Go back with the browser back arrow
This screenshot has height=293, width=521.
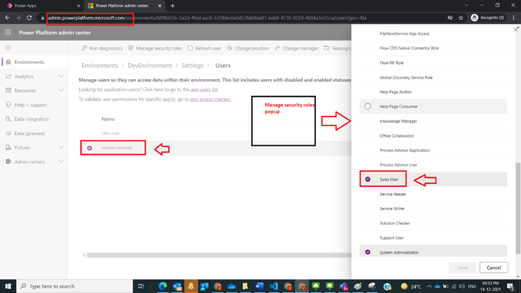point(7,18)
